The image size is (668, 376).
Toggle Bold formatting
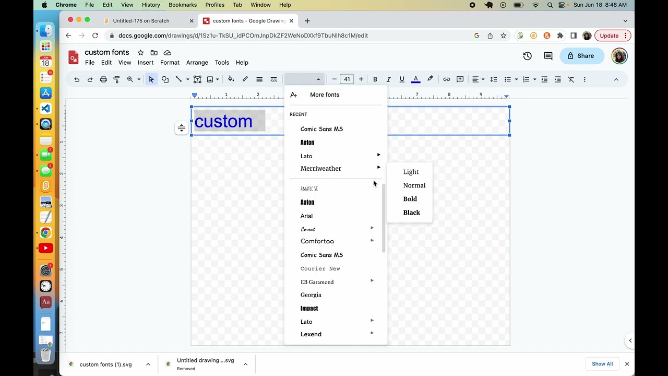[375, 79]
